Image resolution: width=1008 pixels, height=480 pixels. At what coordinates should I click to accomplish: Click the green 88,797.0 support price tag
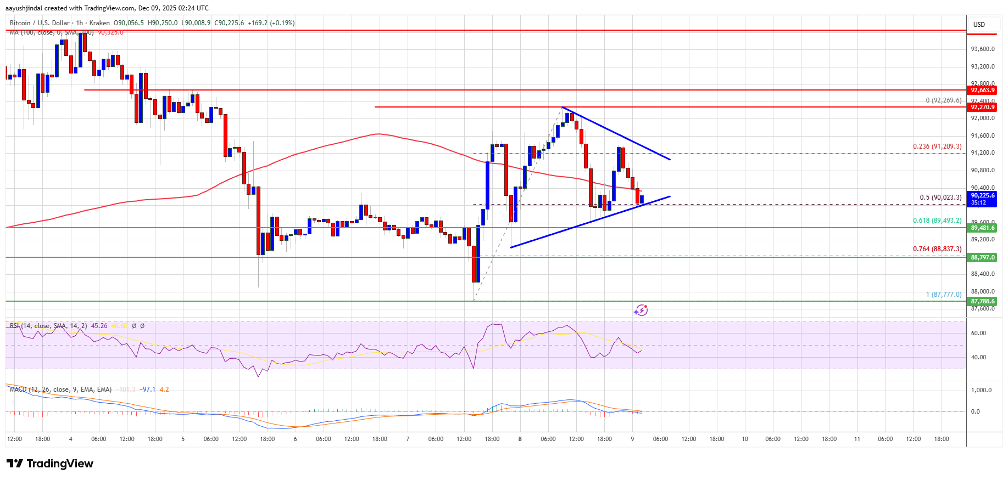pos(982,257)
